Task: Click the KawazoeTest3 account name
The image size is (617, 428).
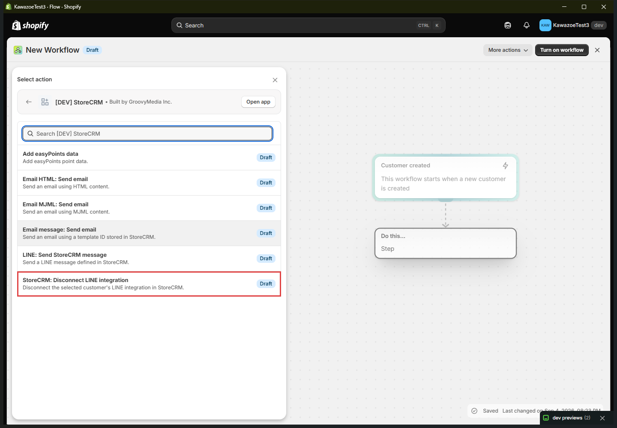Action: tap(571, 25)
